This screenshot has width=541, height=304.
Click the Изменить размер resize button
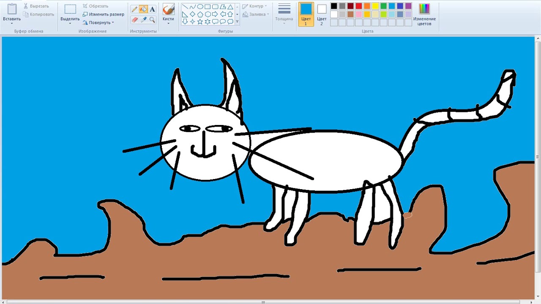[103, 14]
